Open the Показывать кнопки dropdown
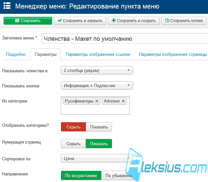Screen dimensions: 208x182 pyautogui.click(x=97, y=85)
